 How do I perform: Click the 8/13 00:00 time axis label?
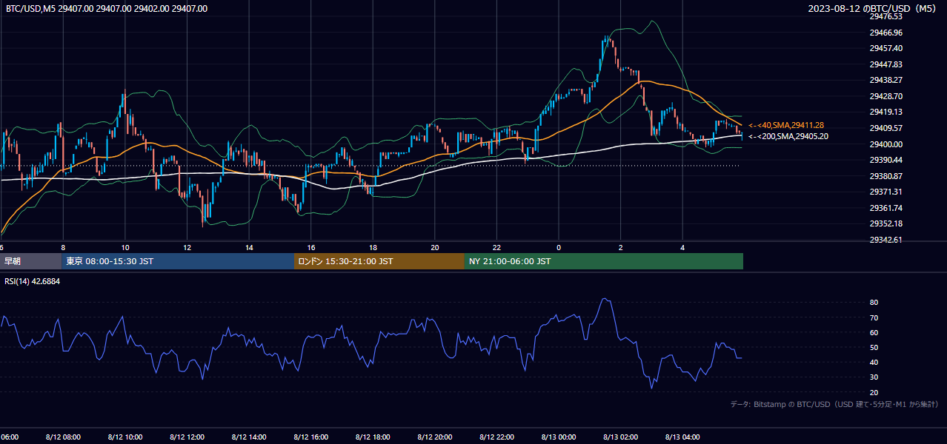(x=558, y=437)
